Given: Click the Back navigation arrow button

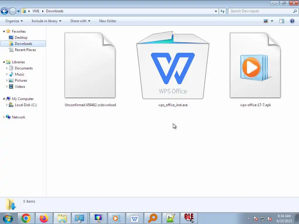Looking at the screenshot, I should click(x=4, y=11).
